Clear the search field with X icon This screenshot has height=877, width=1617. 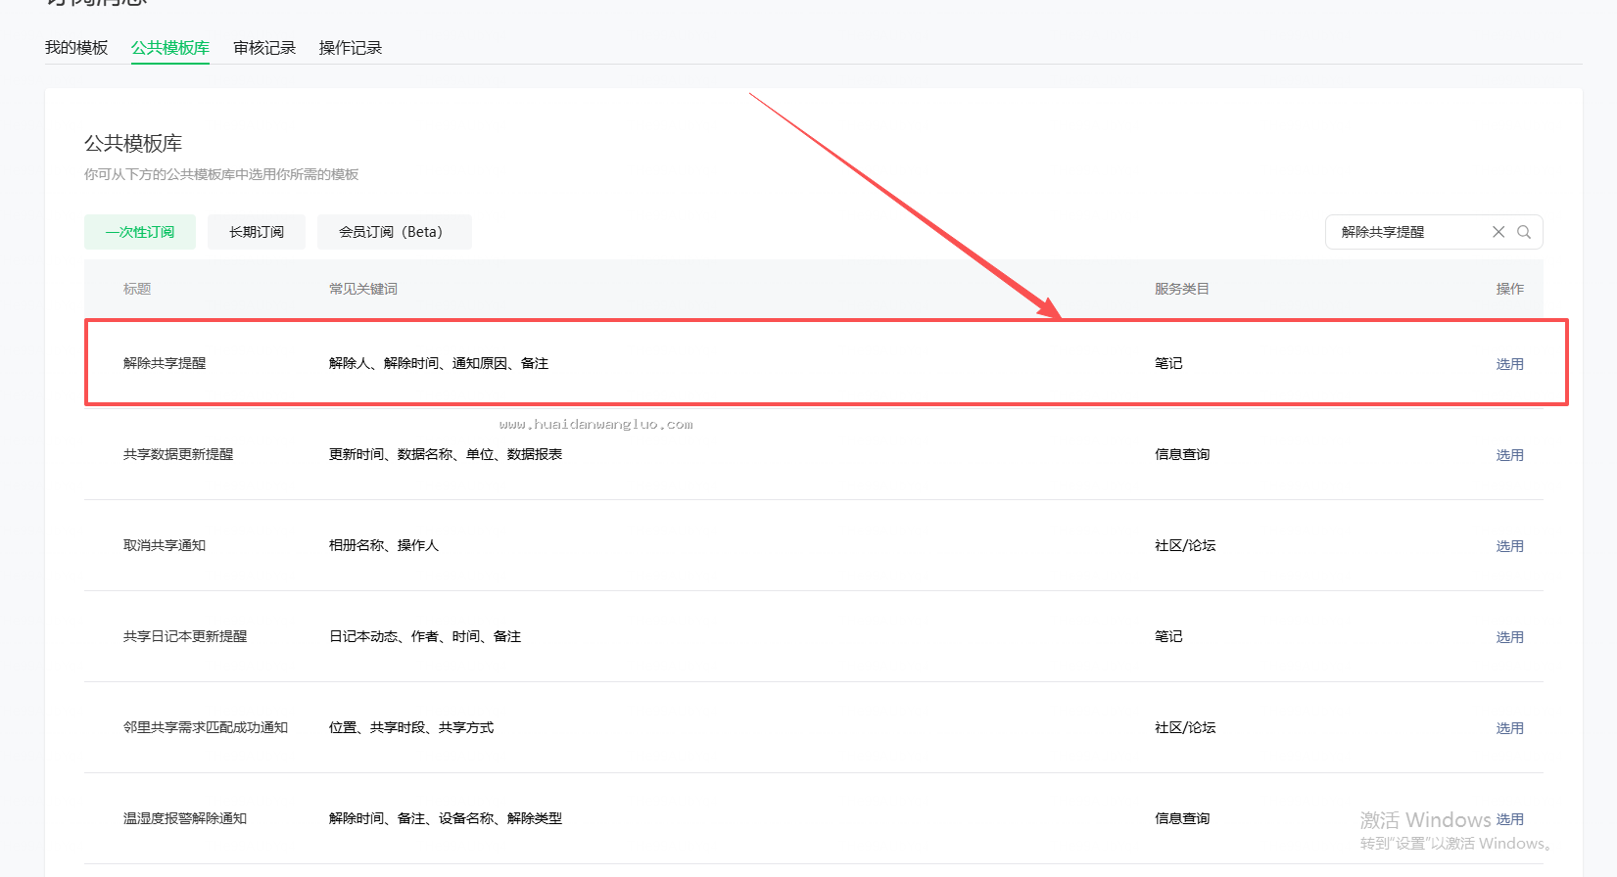[x=1498, y=232]
